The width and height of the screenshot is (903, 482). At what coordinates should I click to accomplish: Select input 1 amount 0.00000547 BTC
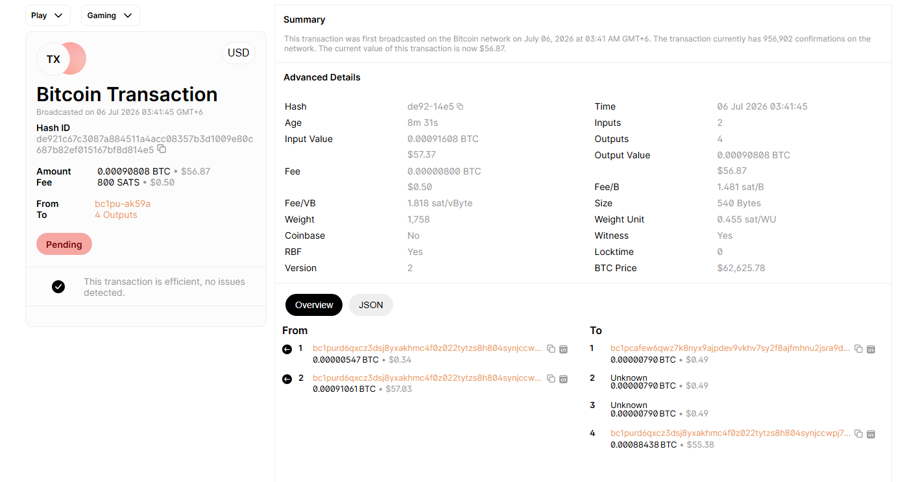tap(346, 360)
